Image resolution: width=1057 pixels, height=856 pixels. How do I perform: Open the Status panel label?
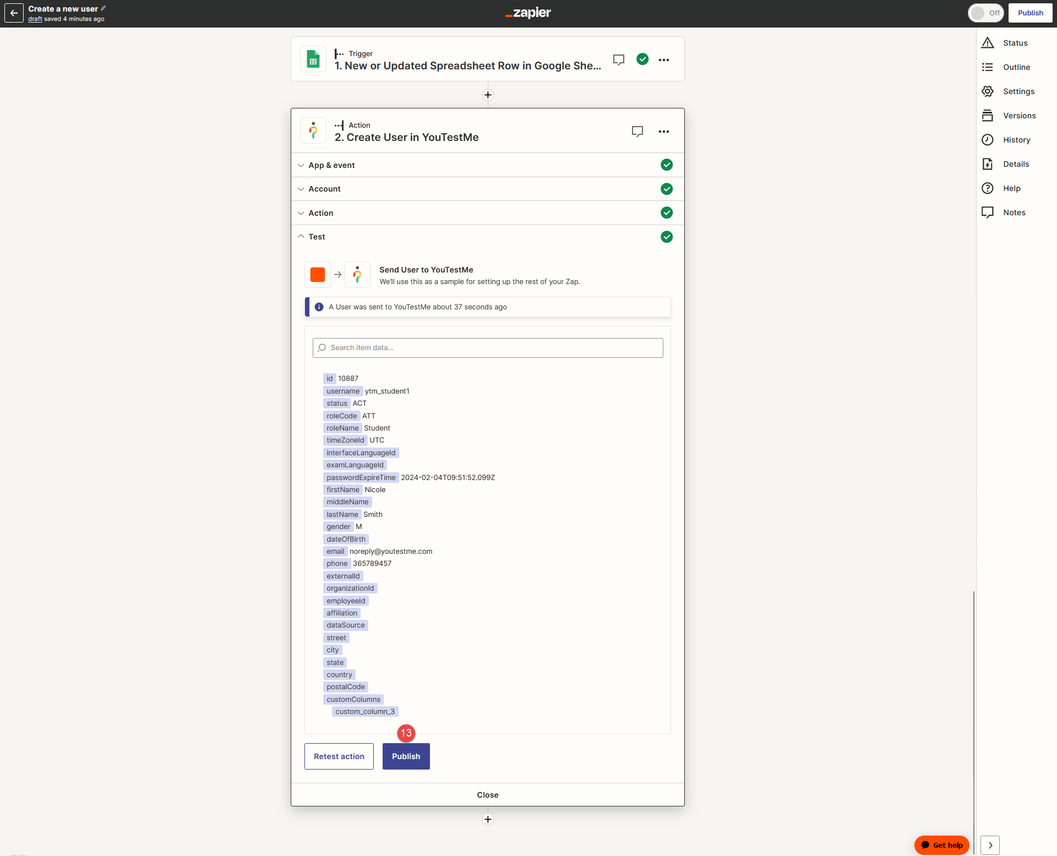[x=1015, y=43]
